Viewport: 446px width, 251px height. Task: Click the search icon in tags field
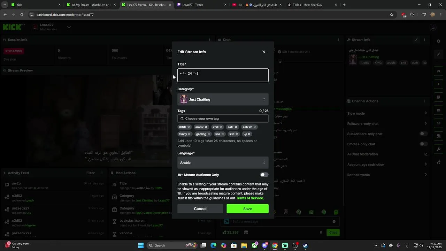[182, 119]
